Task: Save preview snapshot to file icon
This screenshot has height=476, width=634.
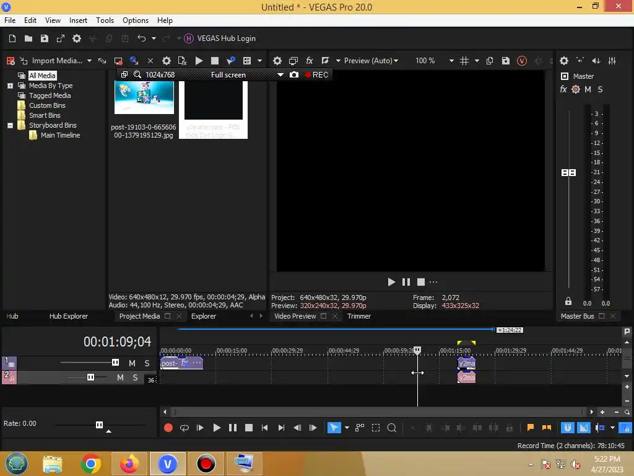Action: (506, 61)
